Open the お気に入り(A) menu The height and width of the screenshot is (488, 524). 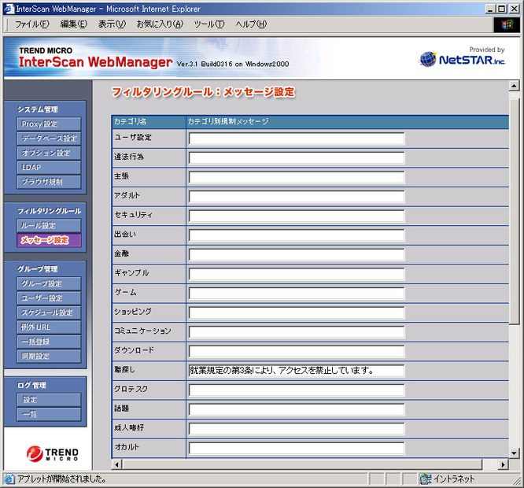160,24
